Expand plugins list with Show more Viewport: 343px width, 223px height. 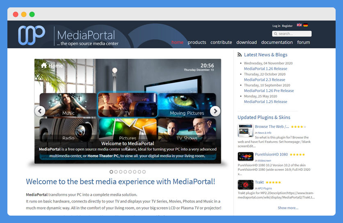point(288,208)
